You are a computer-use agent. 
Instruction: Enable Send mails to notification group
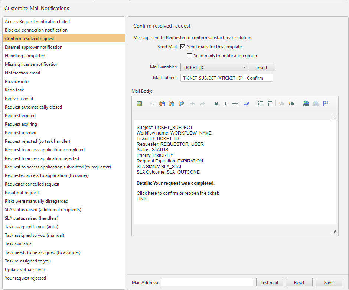pos(190,56)
